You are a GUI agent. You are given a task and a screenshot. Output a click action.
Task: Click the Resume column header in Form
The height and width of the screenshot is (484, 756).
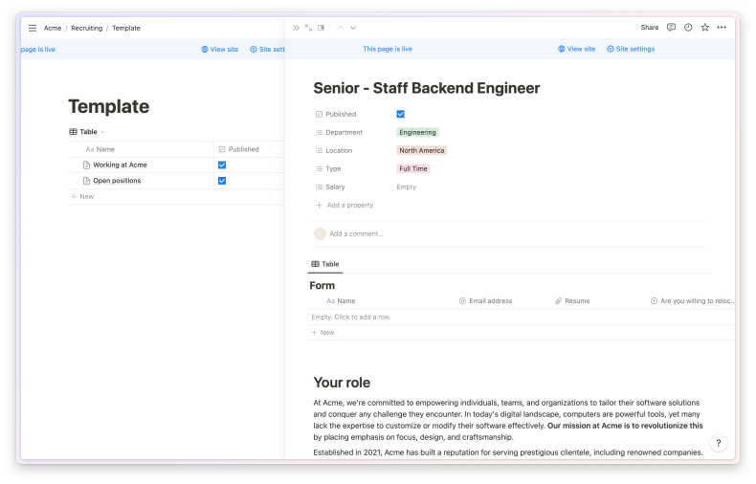tap(572, 300)
